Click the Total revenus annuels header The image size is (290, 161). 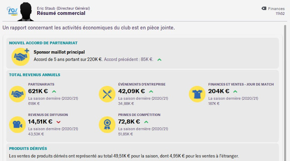pos(34,75)
